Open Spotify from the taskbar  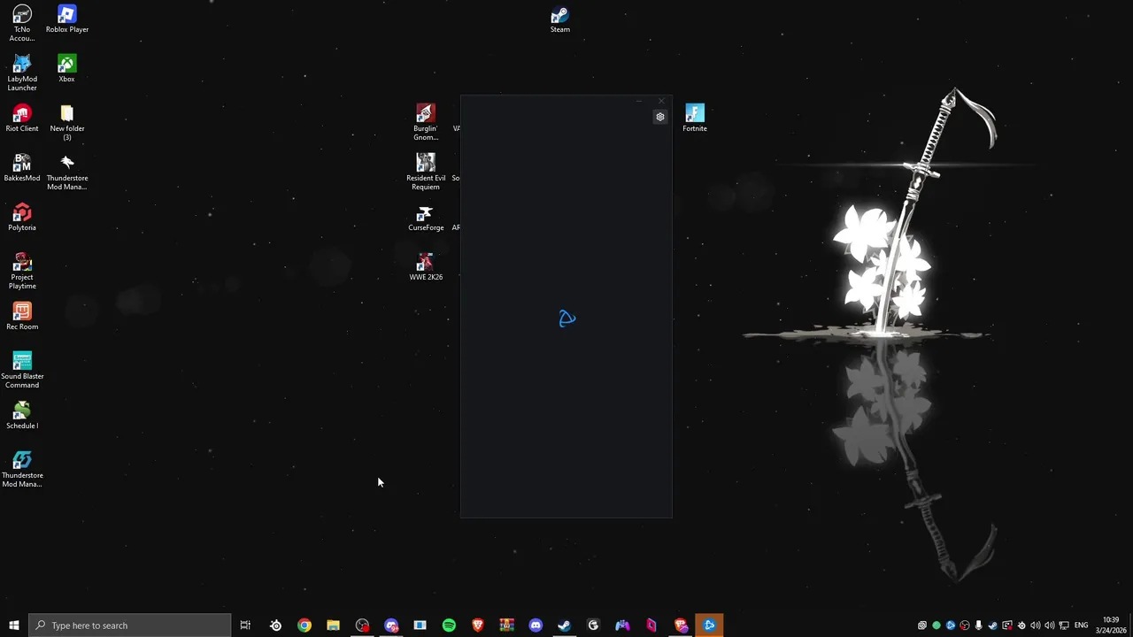click(449, 625)
